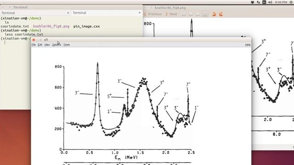Viewport: 294px width, 165px height.
Task: Rotate image clockwise in viewer
Action: pos(221,14)
